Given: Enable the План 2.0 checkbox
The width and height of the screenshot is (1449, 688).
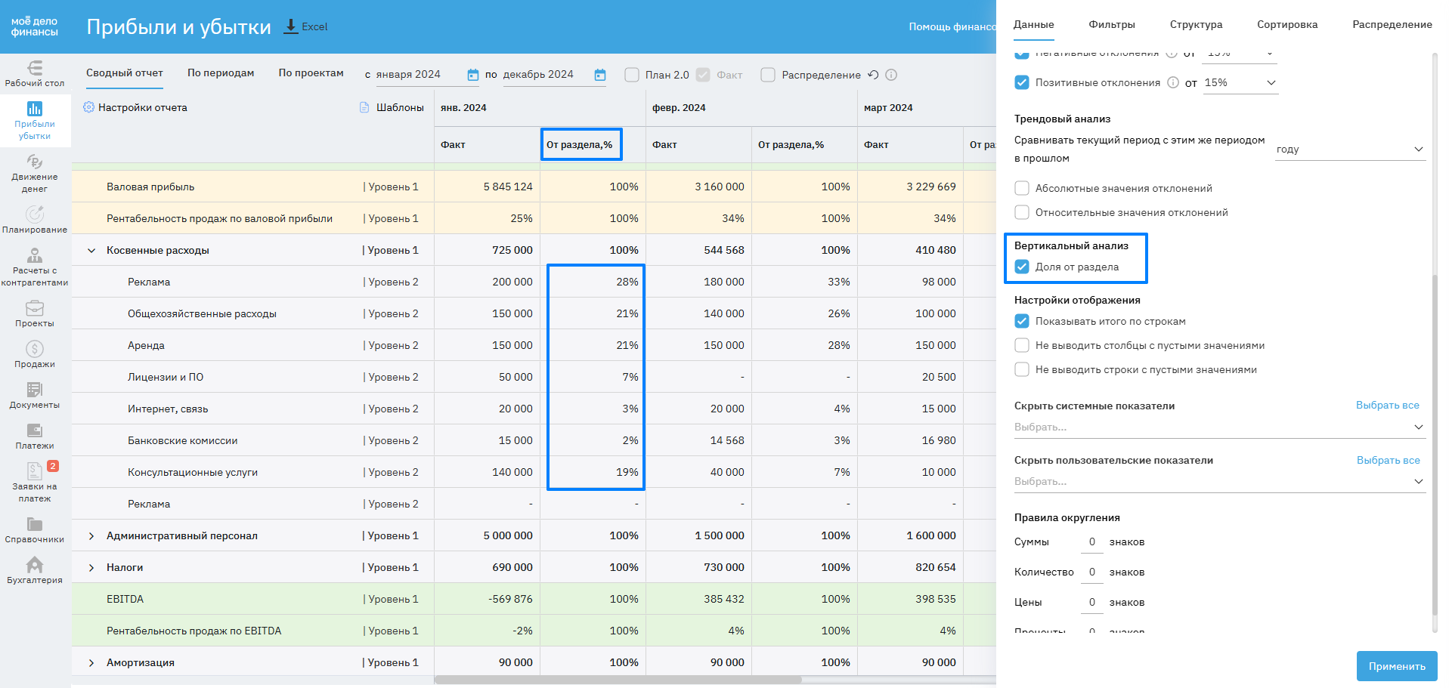Looking at the screenshot, I should pyautogui.click(x=632, y=75).
